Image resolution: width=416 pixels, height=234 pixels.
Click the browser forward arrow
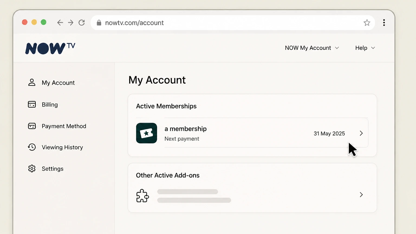pyautogui.click(x=71, y=22)
